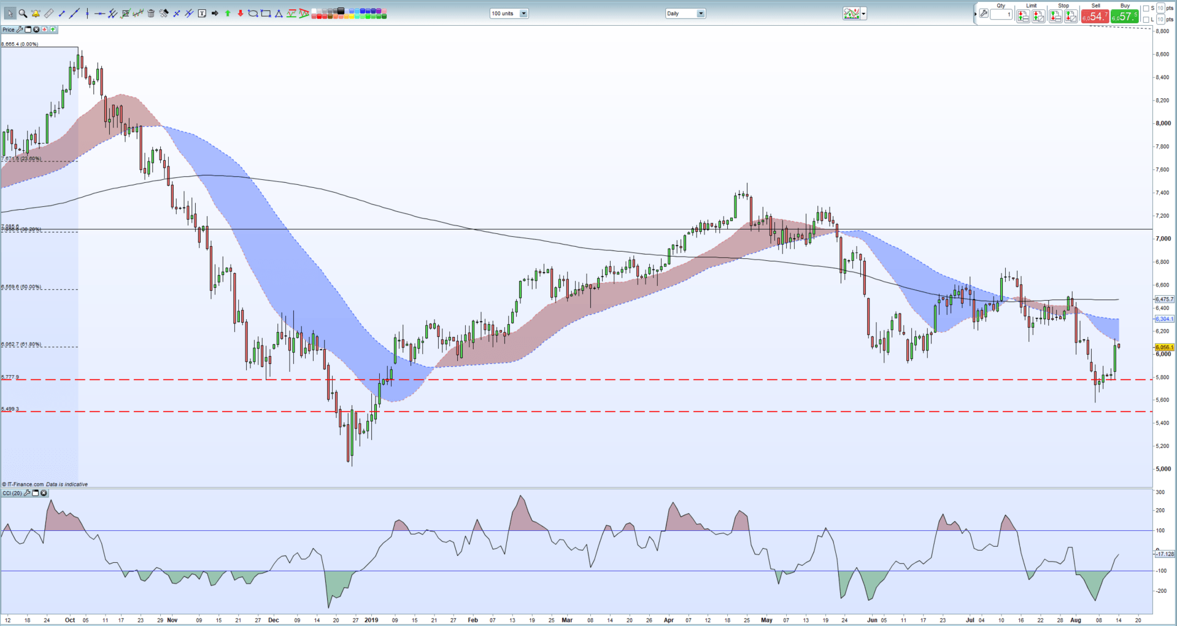Maximize the Price panel window icon

(28, 29)
